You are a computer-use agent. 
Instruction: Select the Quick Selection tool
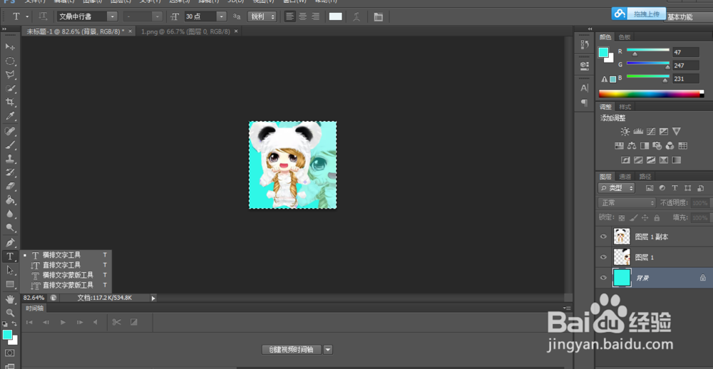10,88
